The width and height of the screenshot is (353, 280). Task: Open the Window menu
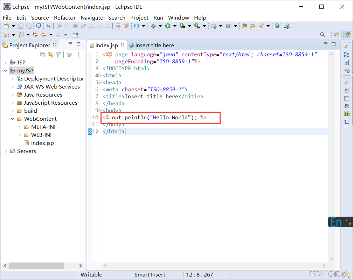point(179,17)
